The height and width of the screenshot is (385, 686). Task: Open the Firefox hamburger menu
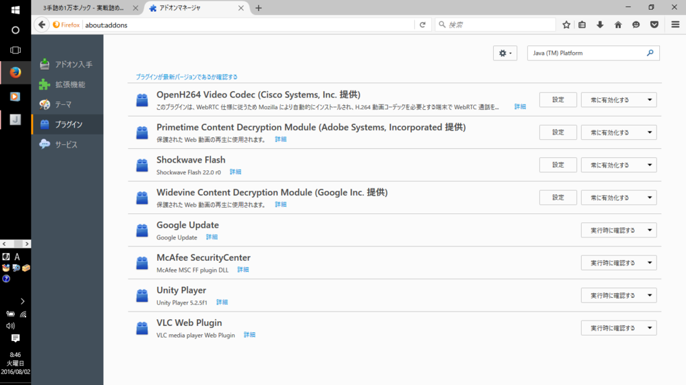(675, 25)
